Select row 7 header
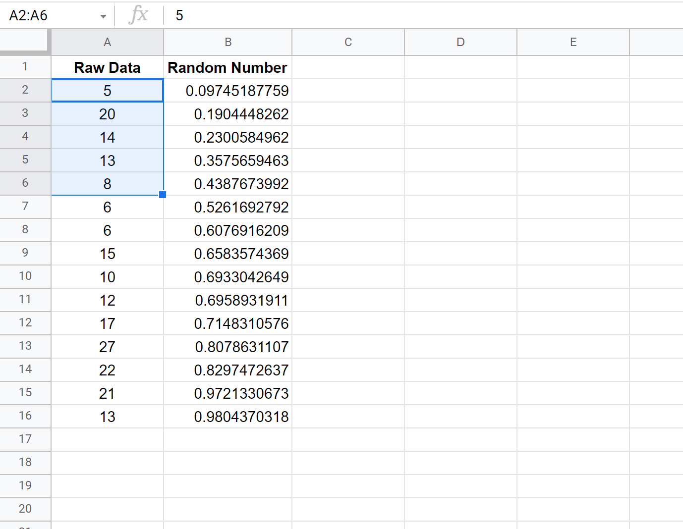The width and height of the screenshot is (683, 529). click(25, 207)
